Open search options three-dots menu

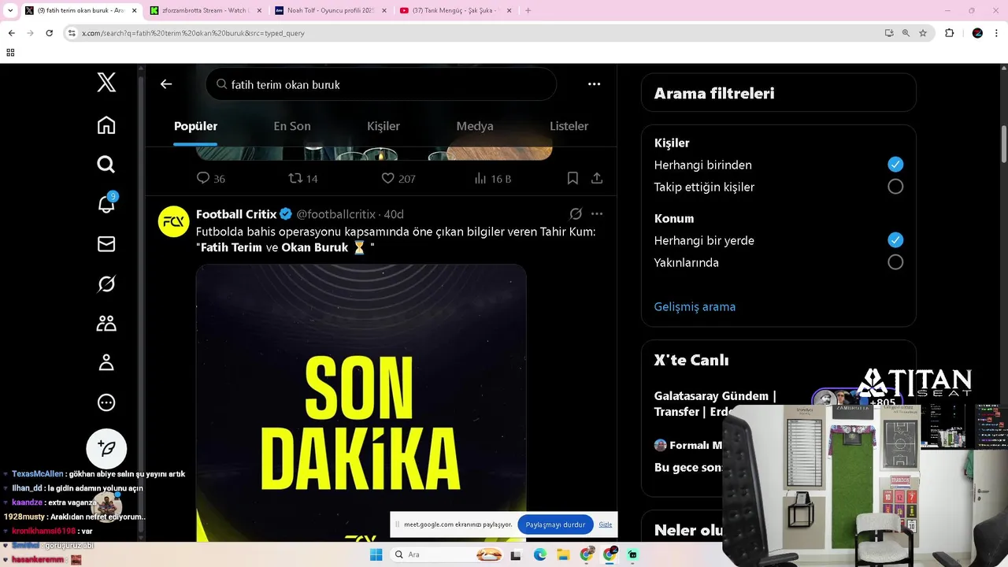pos(594,84)
